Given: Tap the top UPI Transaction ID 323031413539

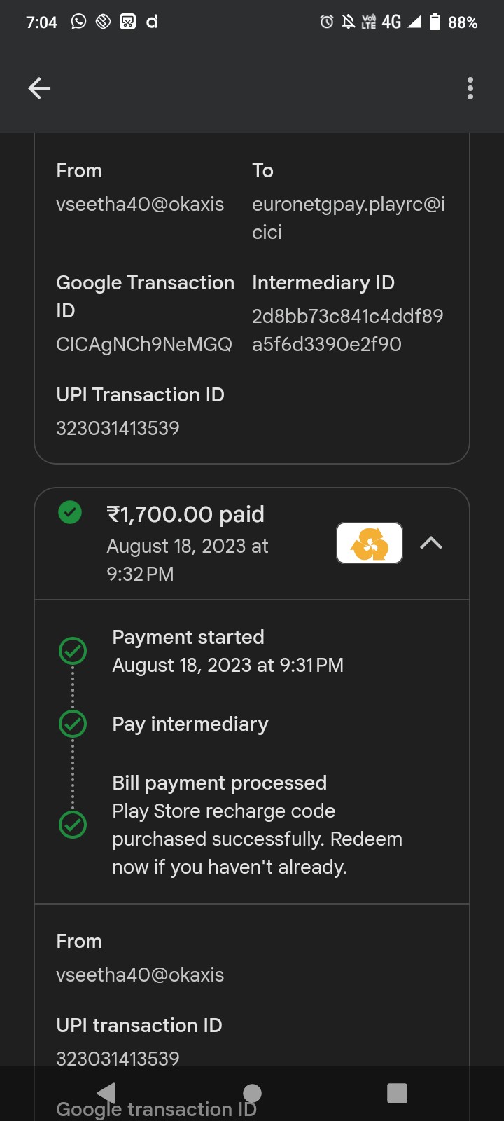Looking at the screenshot, I should pyautogui.click(x=118, y=428).
